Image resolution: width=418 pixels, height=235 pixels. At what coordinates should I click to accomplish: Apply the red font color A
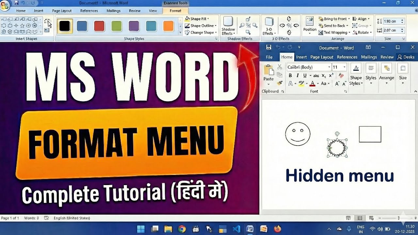pyautogui.click(x=313, y=84)
